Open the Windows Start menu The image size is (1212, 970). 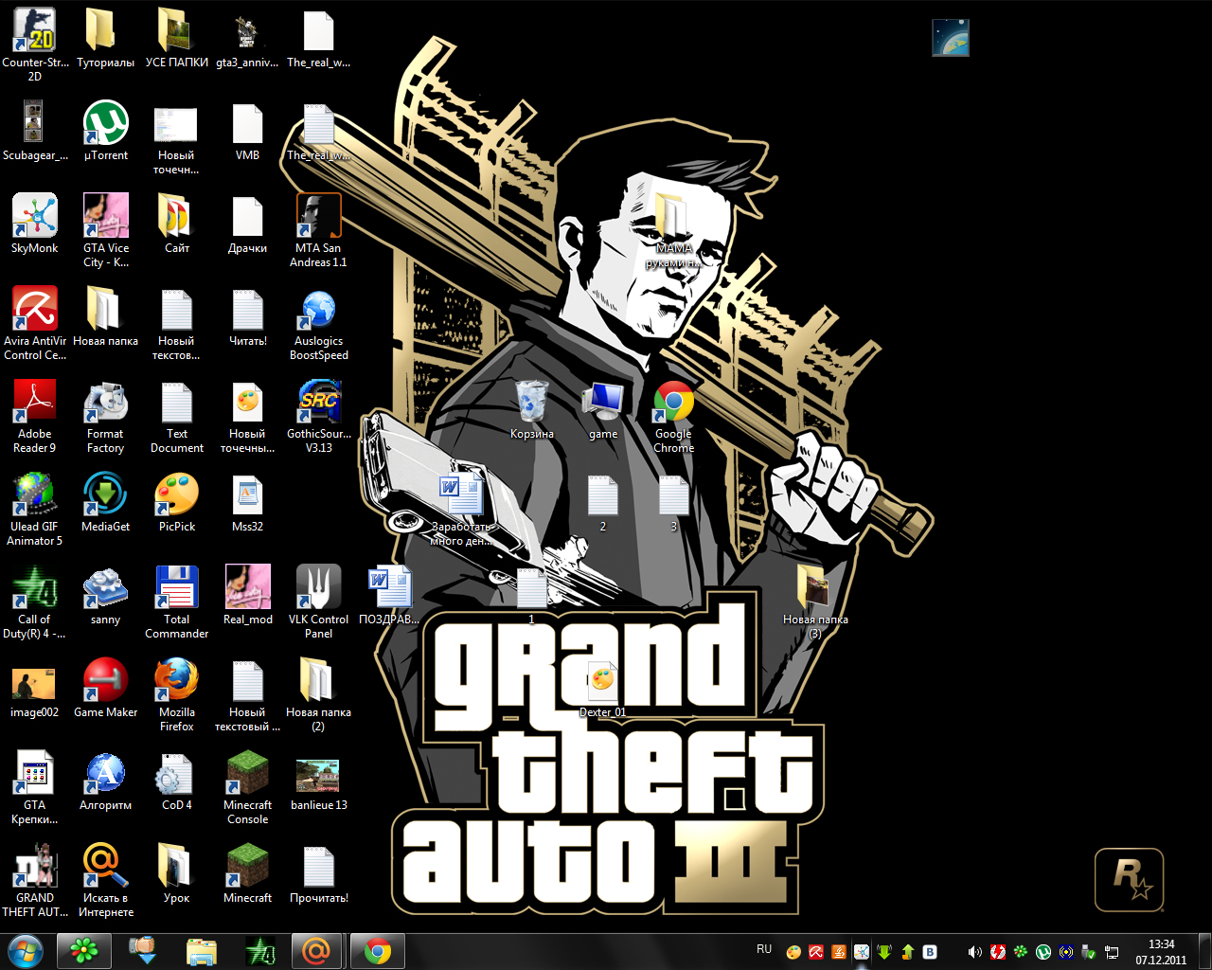point(25,950)
